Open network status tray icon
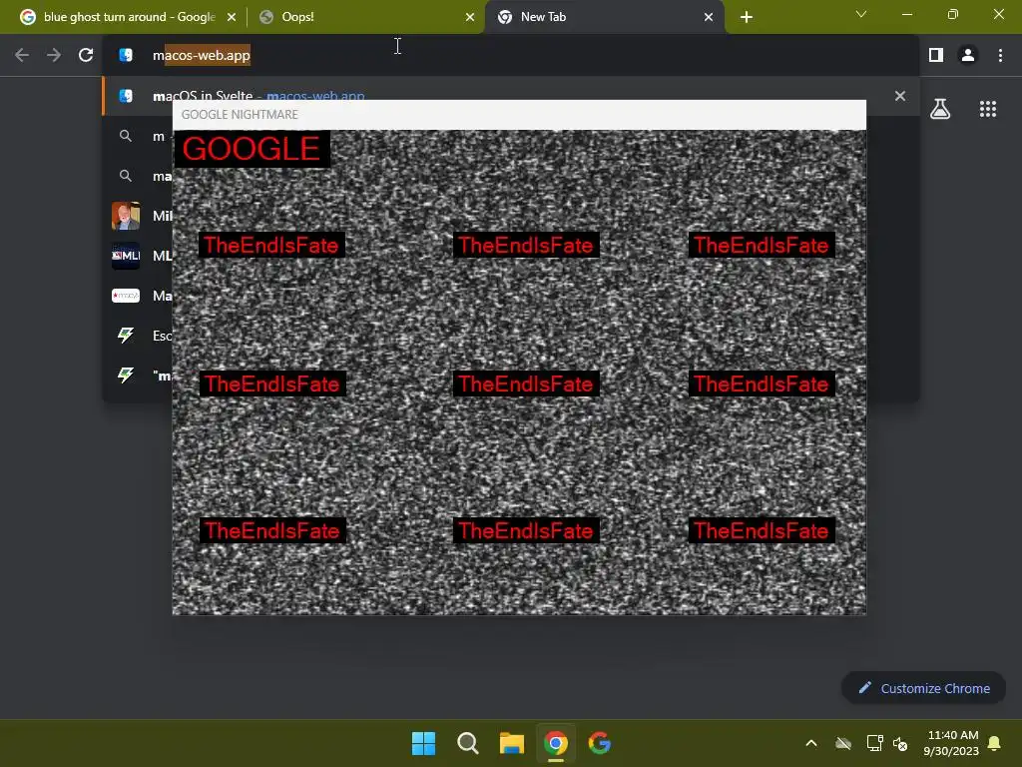This screenshot has height=767, width=1022. pos(874,743)
